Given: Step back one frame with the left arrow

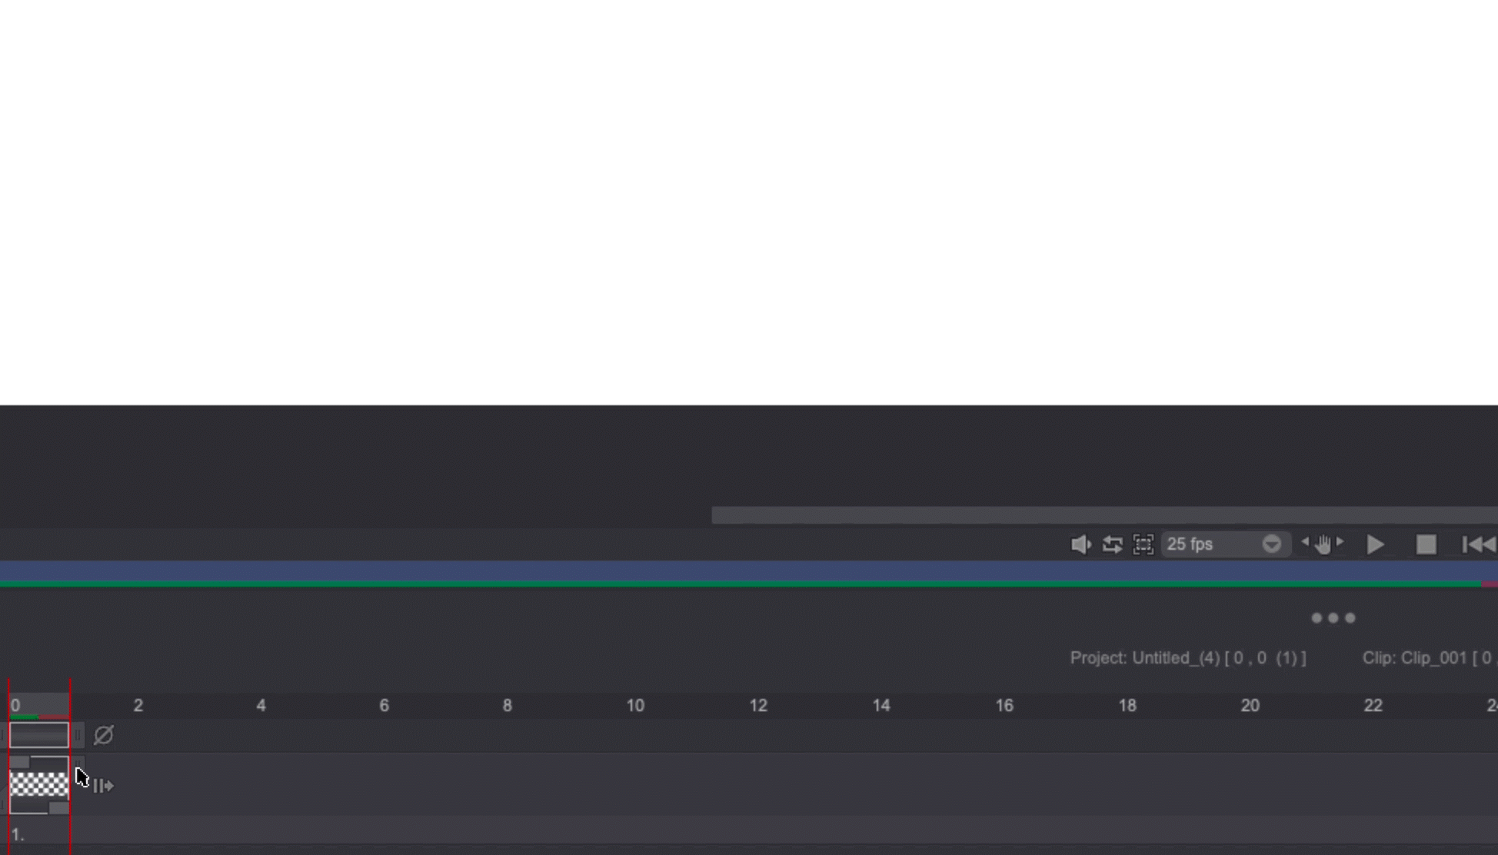Looking at the screenshot, I should pos(1306,544).
